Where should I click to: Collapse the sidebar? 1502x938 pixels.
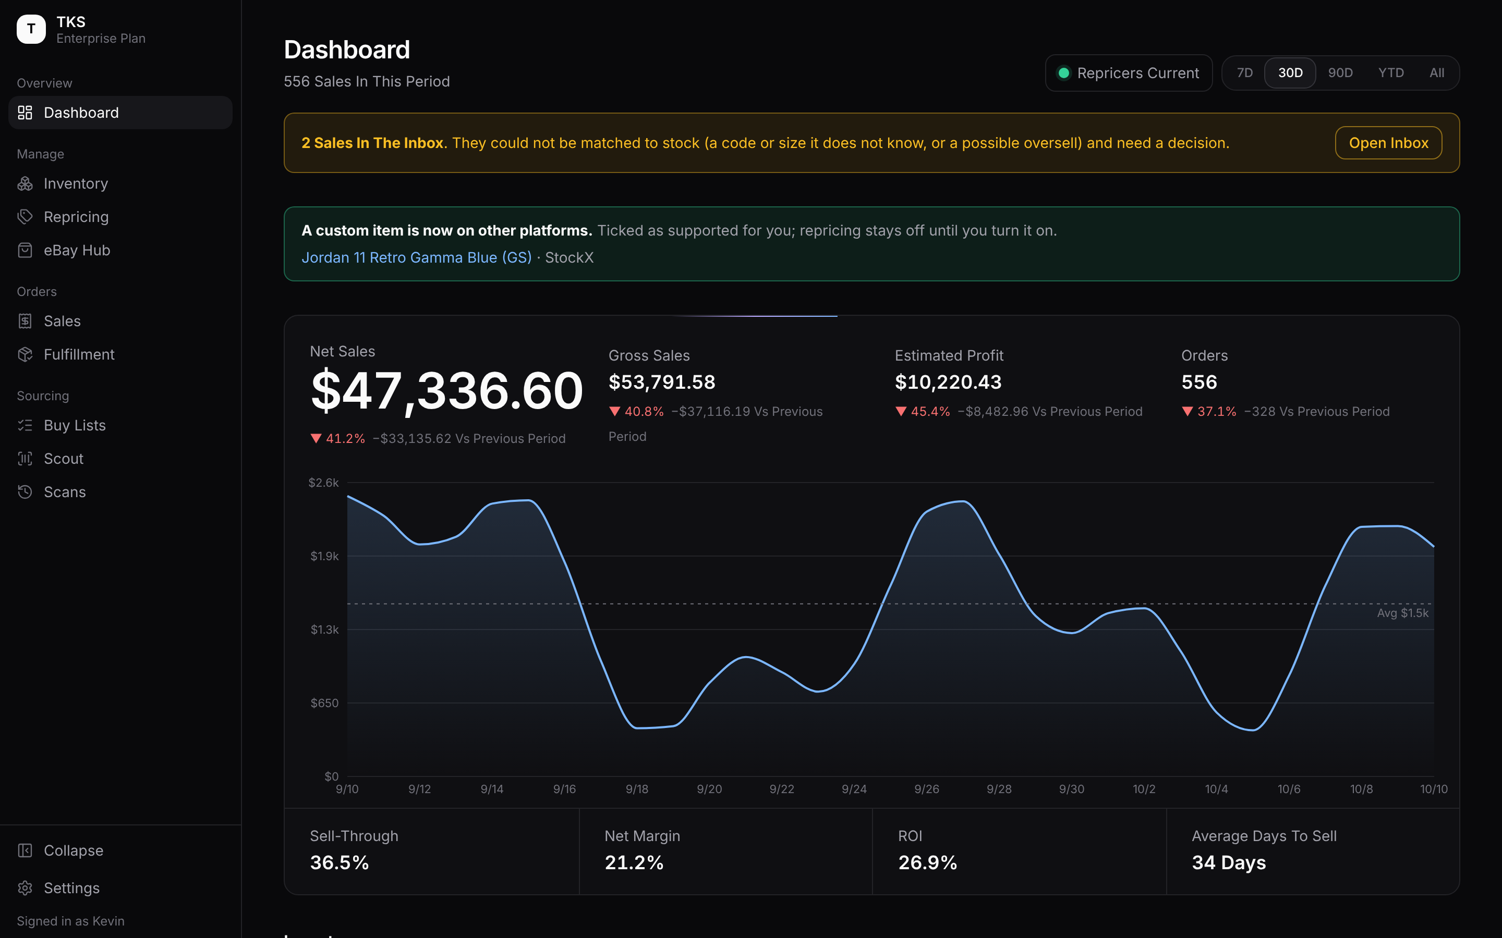pos(120,850)
